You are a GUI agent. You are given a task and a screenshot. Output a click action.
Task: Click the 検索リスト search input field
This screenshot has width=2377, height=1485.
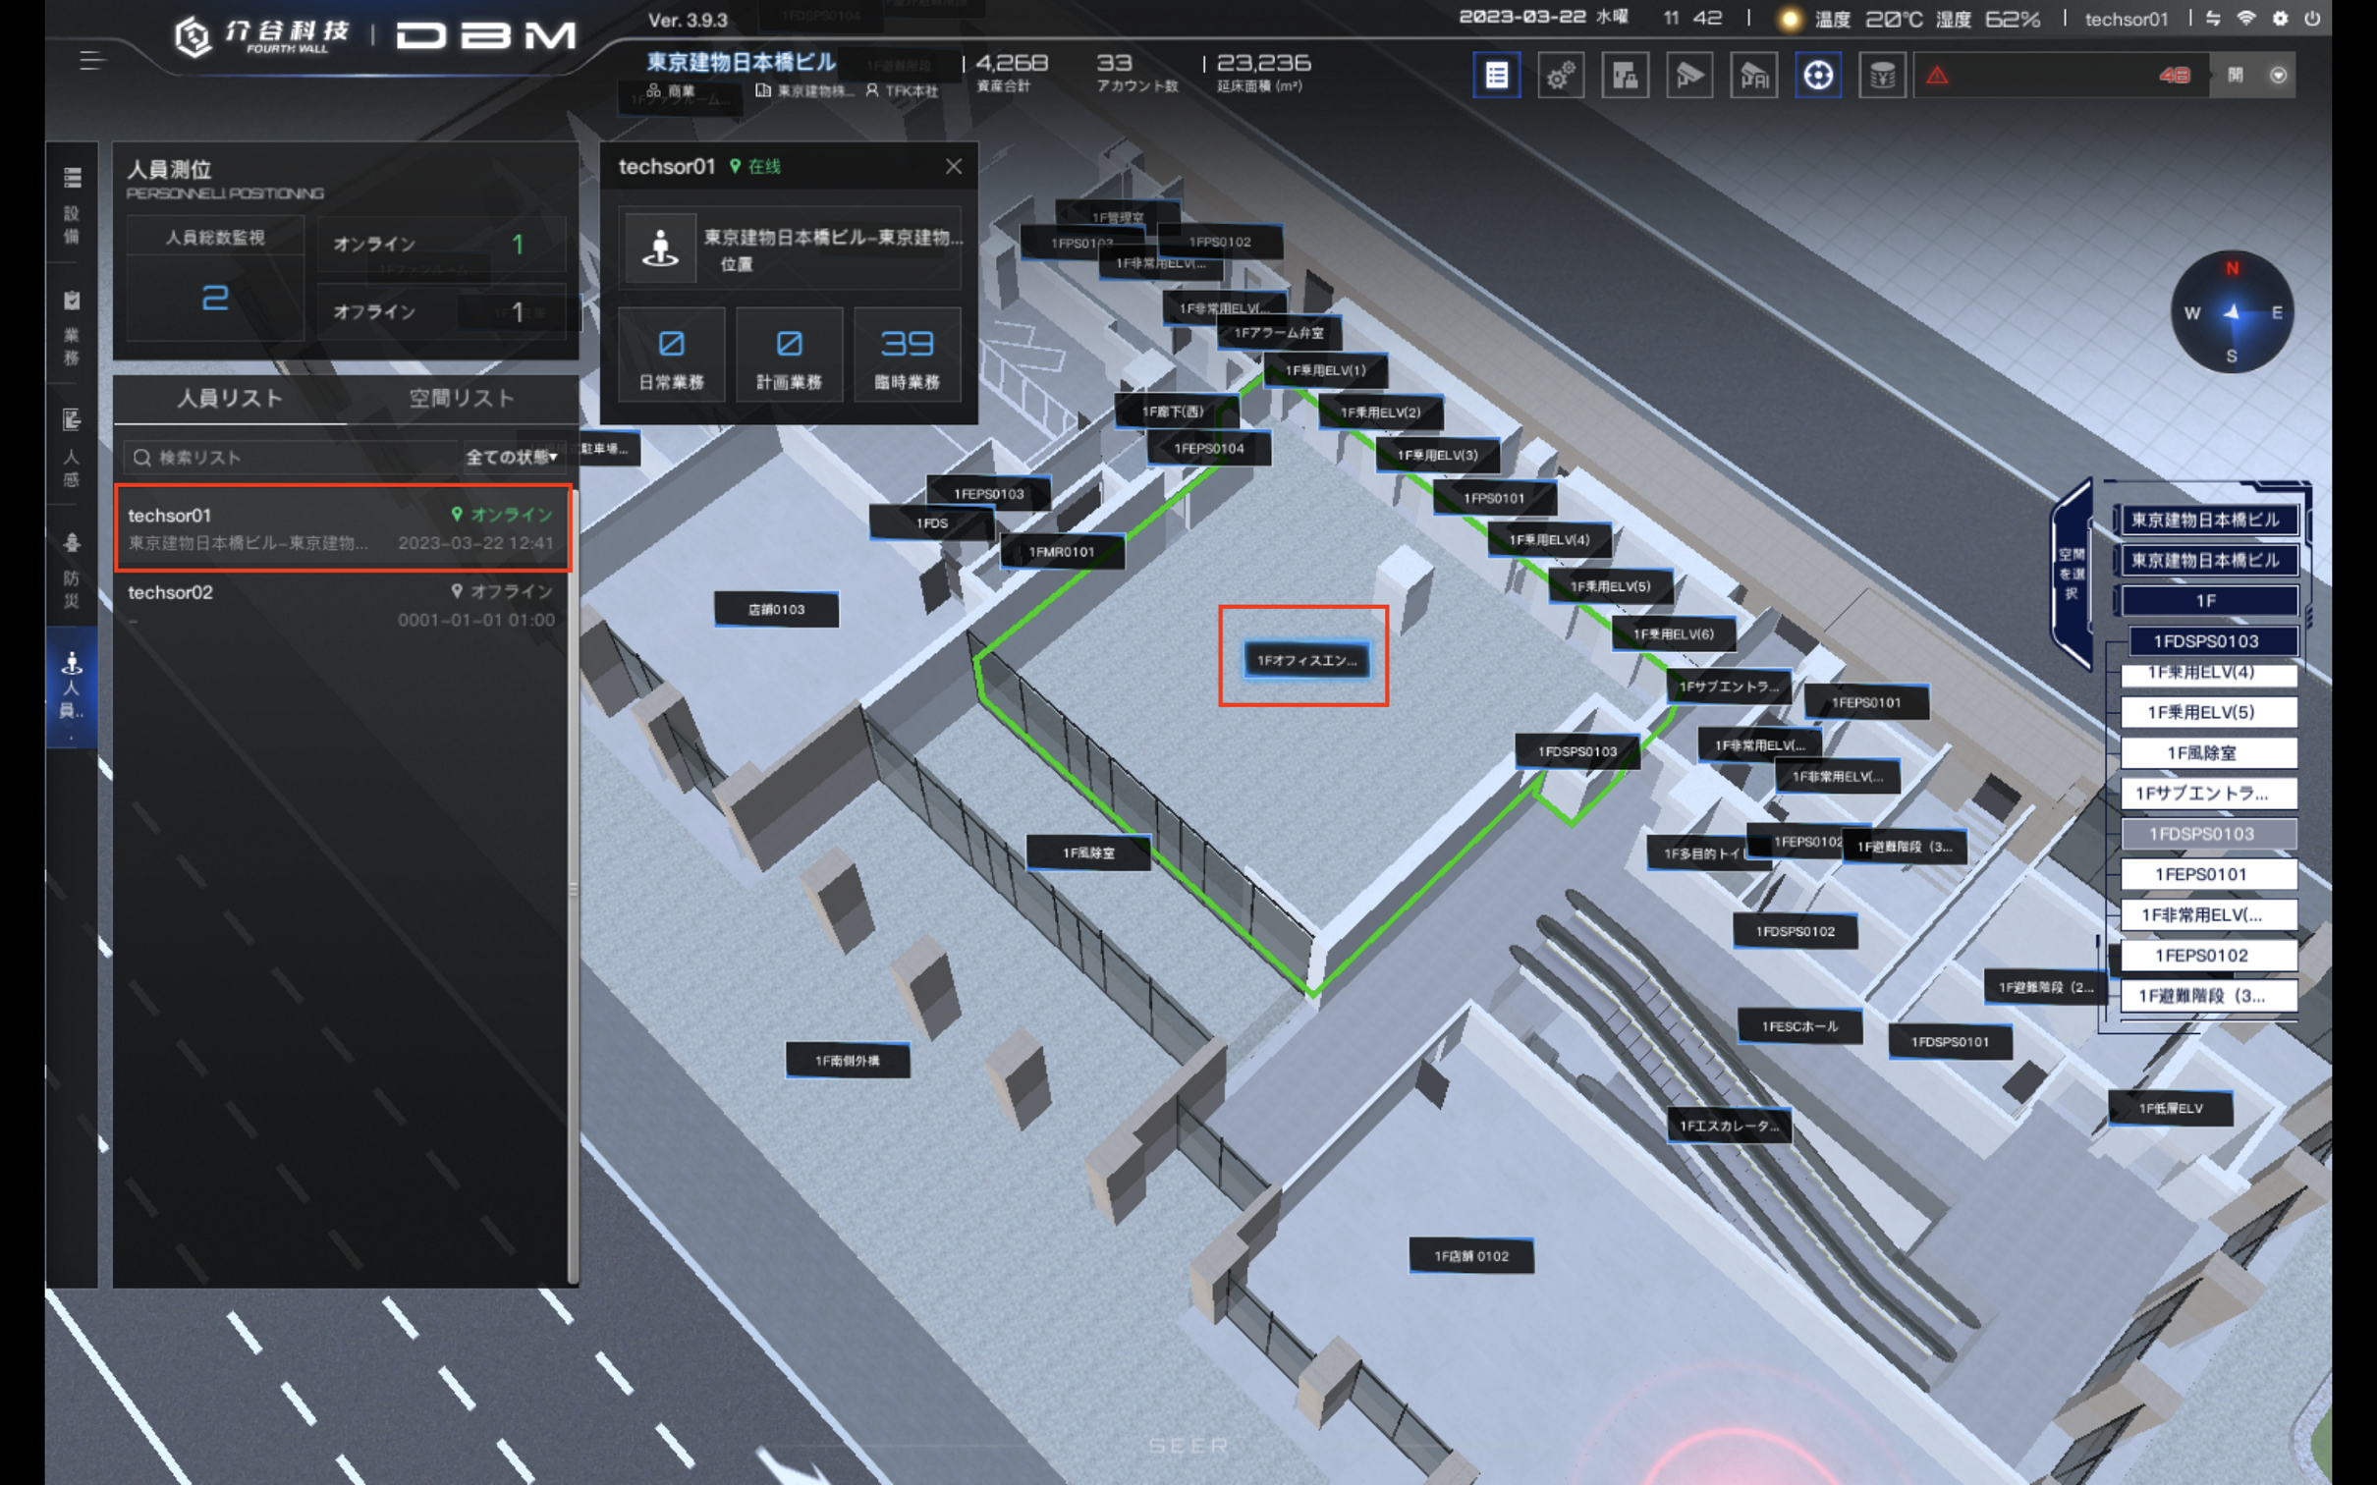[295, 458]
